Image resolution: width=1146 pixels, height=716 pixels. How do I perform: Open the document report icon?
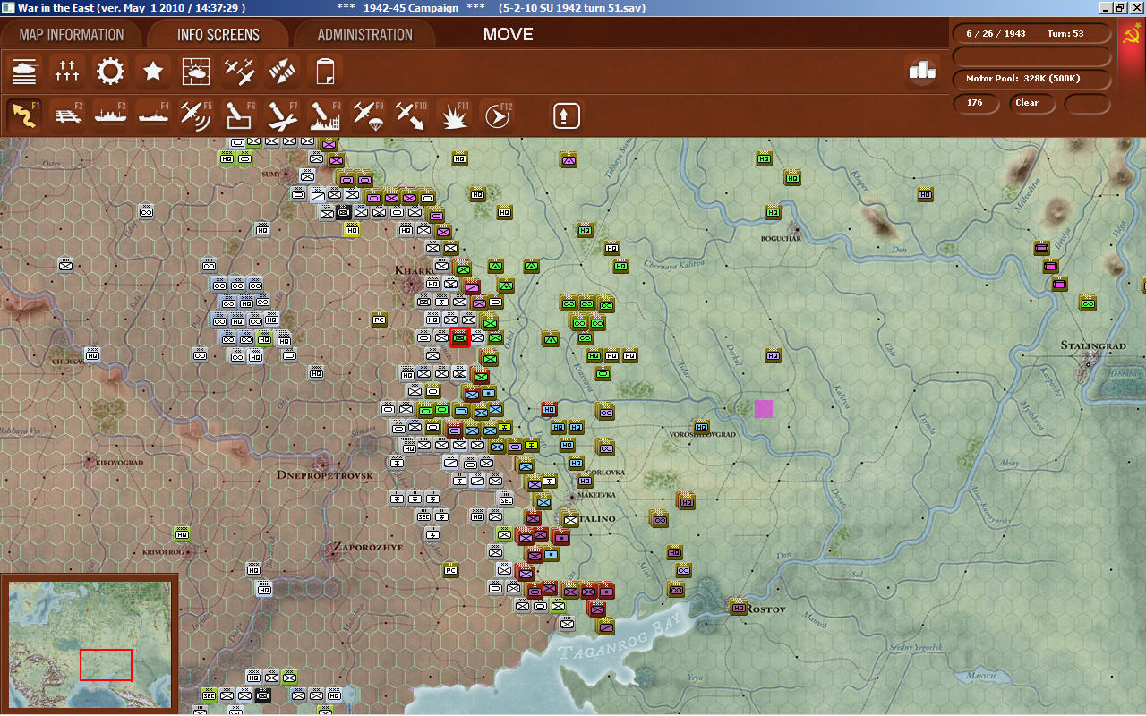325,71
